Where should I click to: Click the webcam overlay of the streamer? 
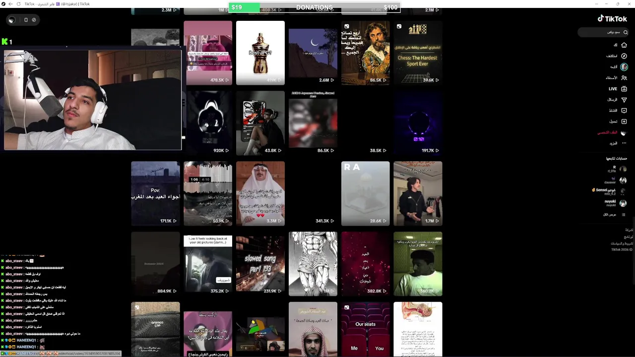[93, 99]
